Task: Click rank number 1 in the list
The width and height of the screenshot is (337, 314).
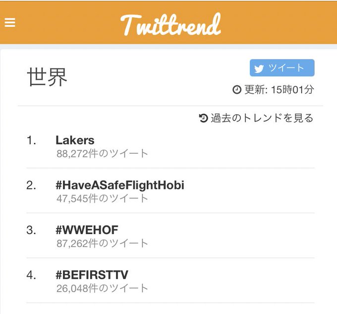Action: pyautogui.click(x=31, y=140)
